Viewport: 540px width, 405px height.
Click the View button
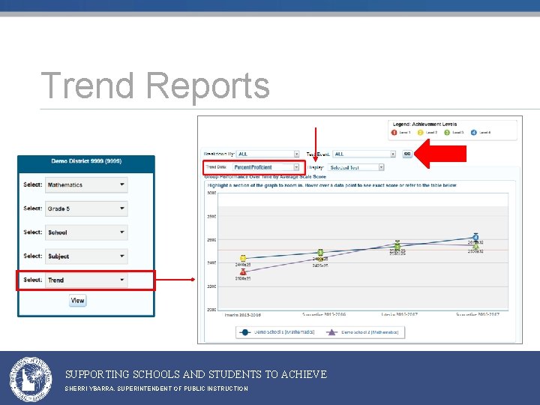click(77, 300)
